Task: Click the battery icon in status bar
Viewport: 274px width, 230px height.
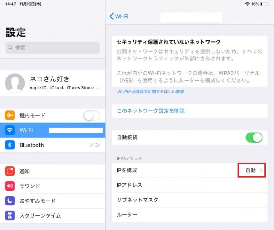Action: coord(265,4)
